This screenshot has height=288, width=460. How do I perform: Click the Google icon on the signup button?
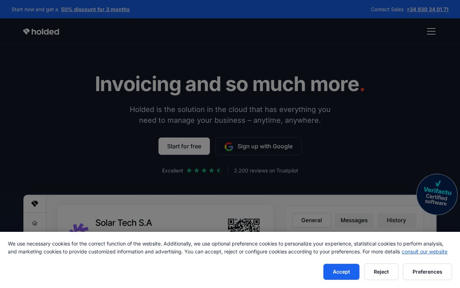pos(229,146)
